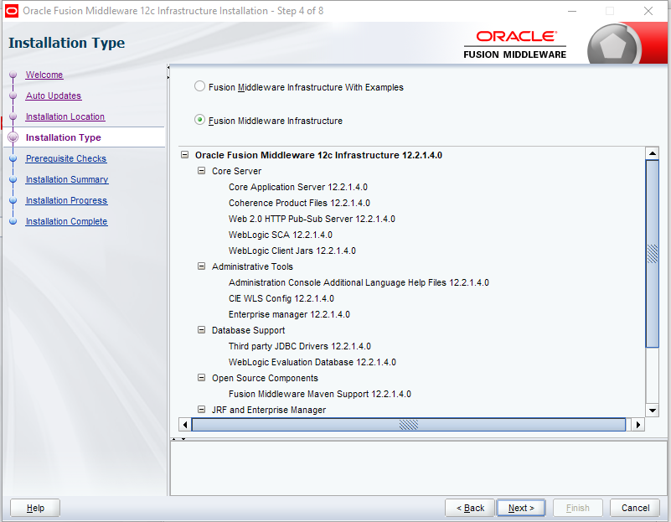
Task: Click the Installation Summary step bullet icon
Action: [13, 179]
